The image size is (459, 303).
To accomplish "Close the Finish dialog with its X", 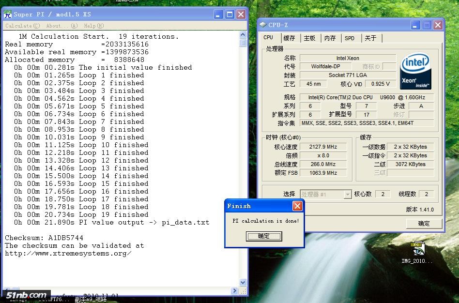I will pyautogui.click(x=297, y=206).
